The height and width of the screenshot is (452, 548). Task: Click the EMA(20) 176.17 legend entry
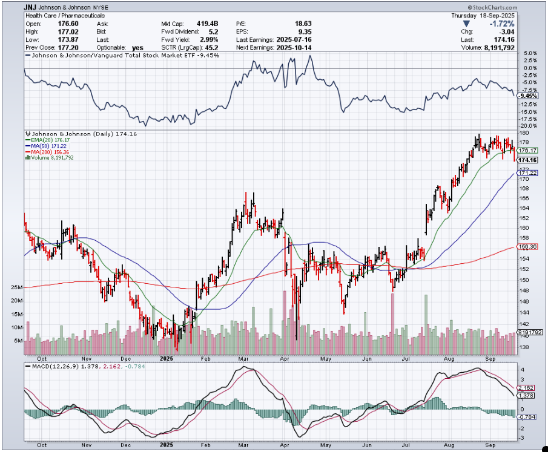[x=47, y=140]
